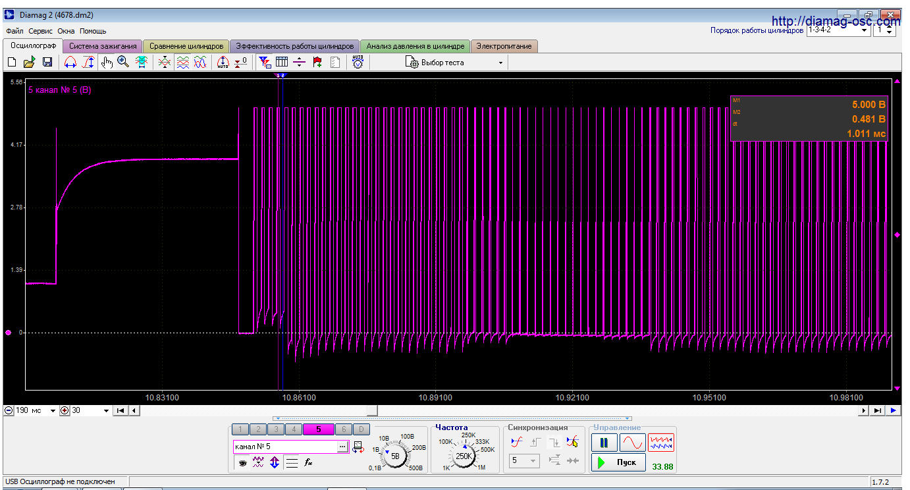This screenshot has height=490, width=910.
Task: Activate the hand pan tool
Action: point(107,62)
